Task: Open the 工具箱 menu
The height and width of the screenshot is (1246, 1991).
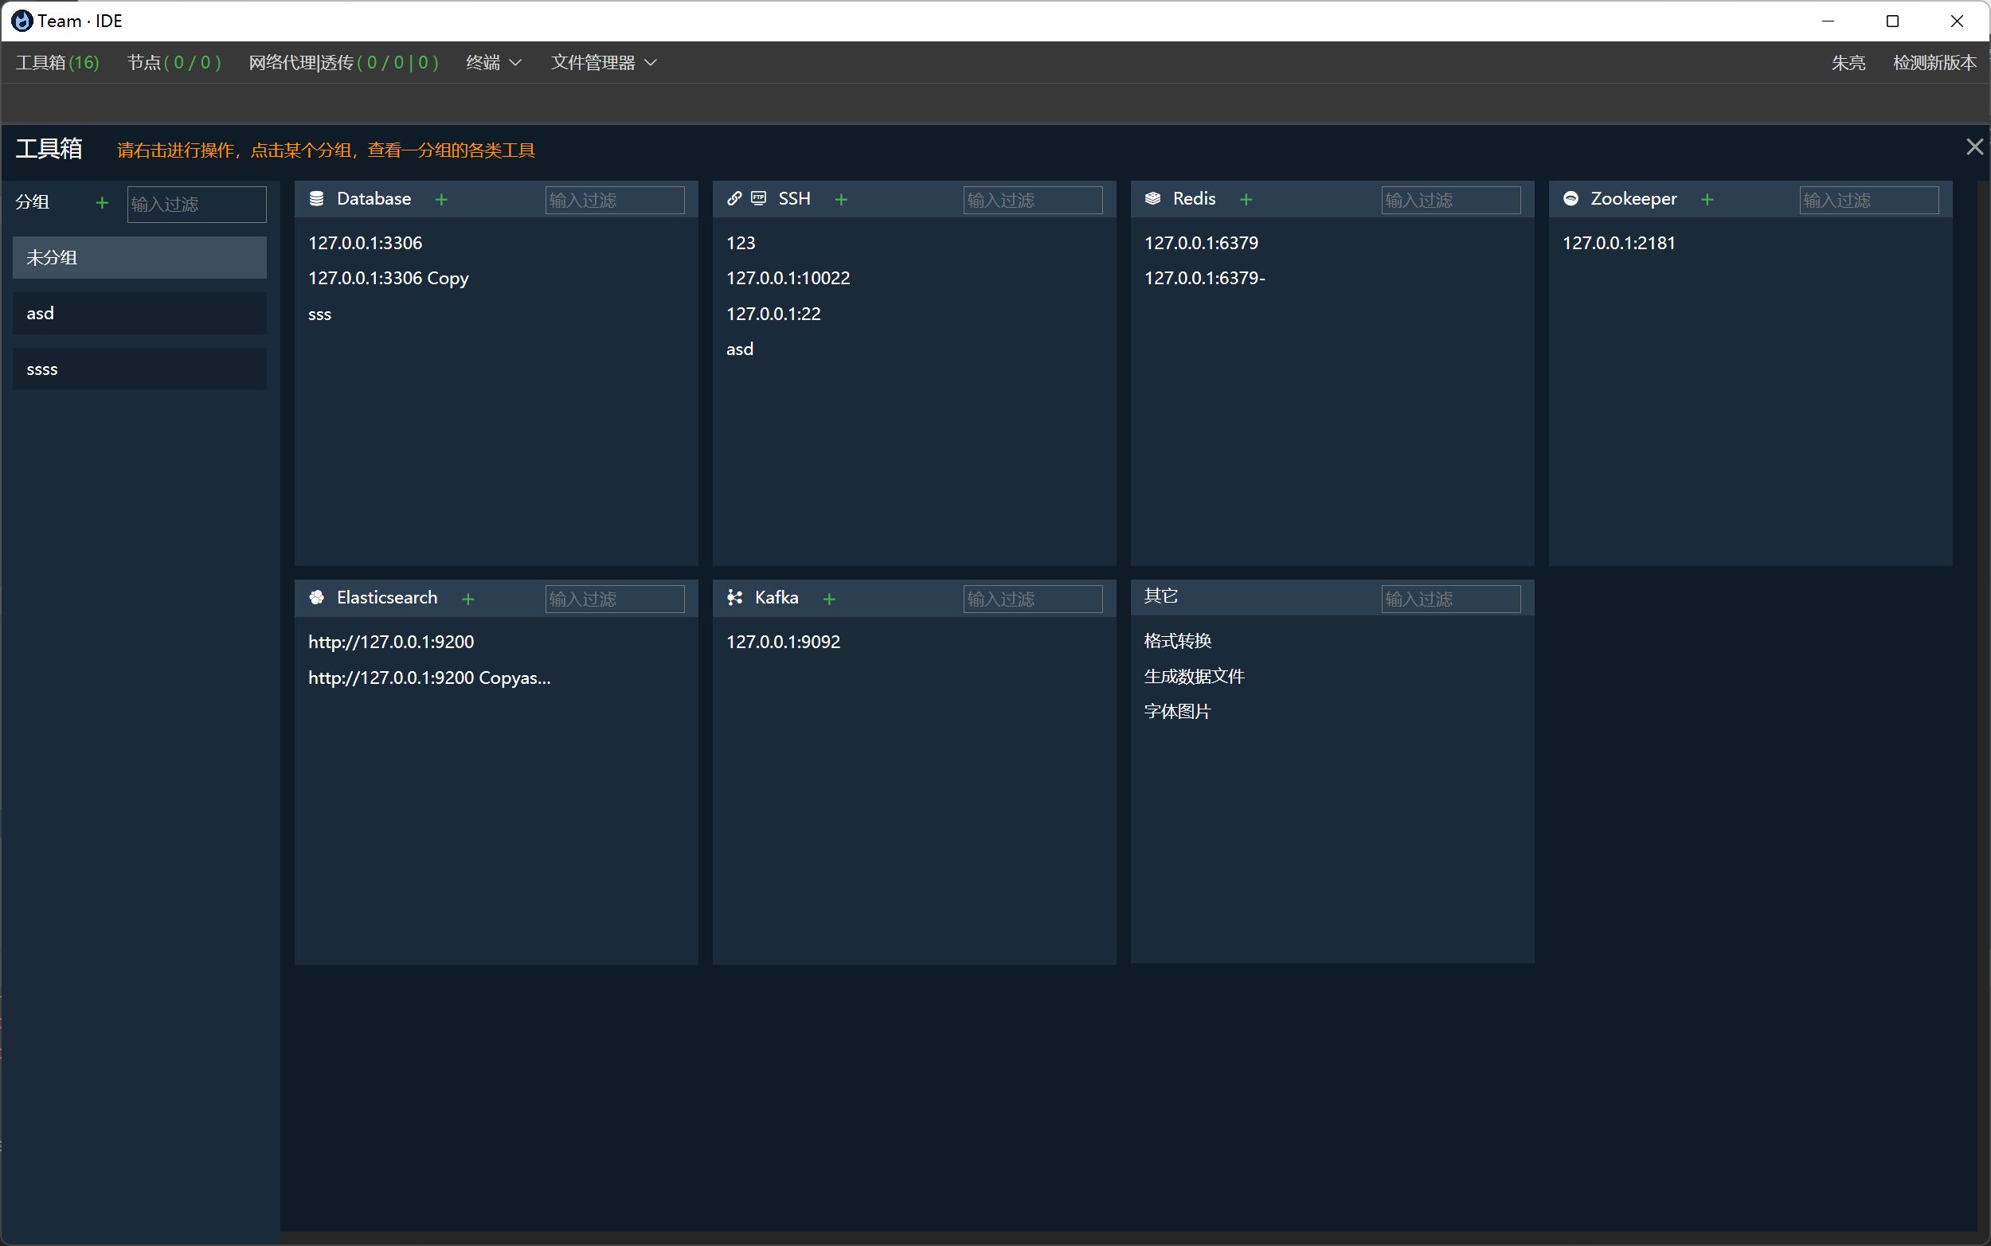Action: (x=57, y=63)
